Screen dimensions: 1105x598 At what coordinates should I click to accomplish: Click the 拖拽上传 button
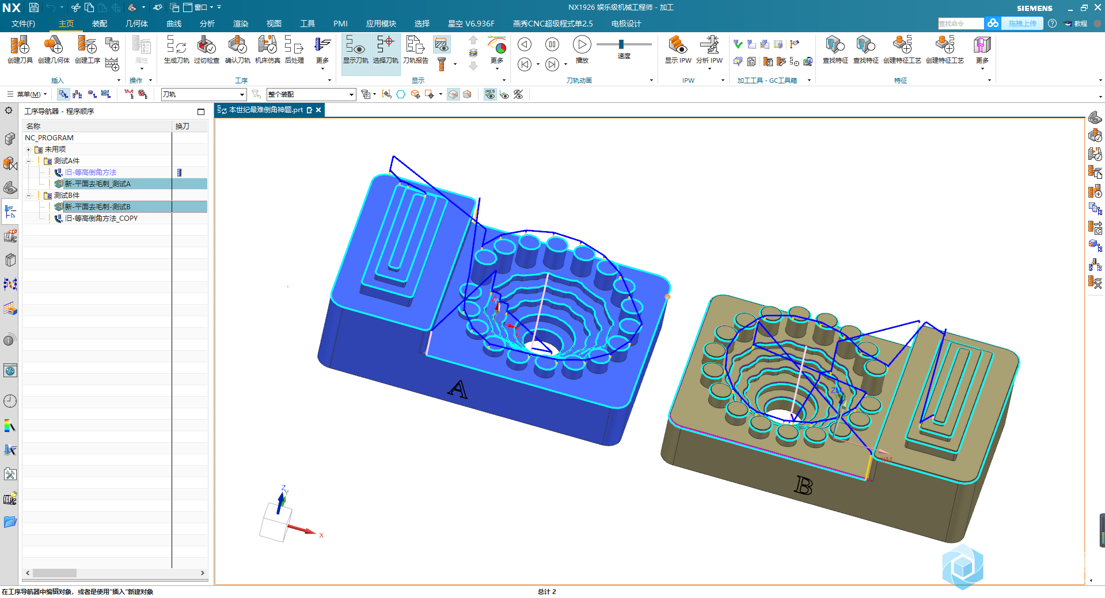tap(1022, 24)
